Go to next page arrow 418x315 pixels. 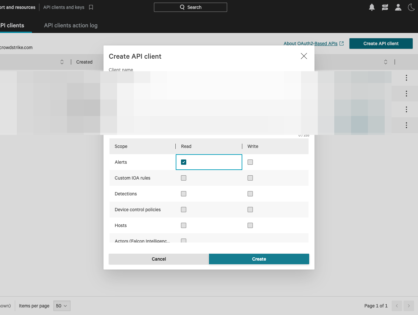point(409,306)
